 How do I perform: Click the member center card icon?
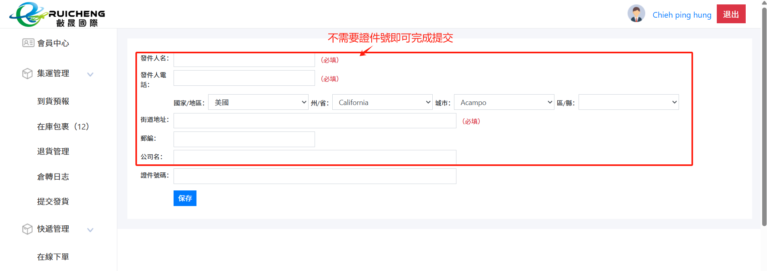[x=28, y=43]
